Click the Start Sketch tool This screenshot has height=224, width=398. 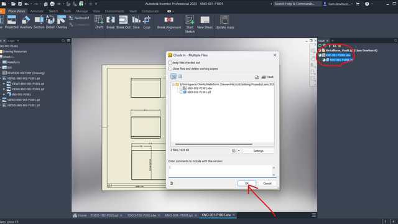190,24
